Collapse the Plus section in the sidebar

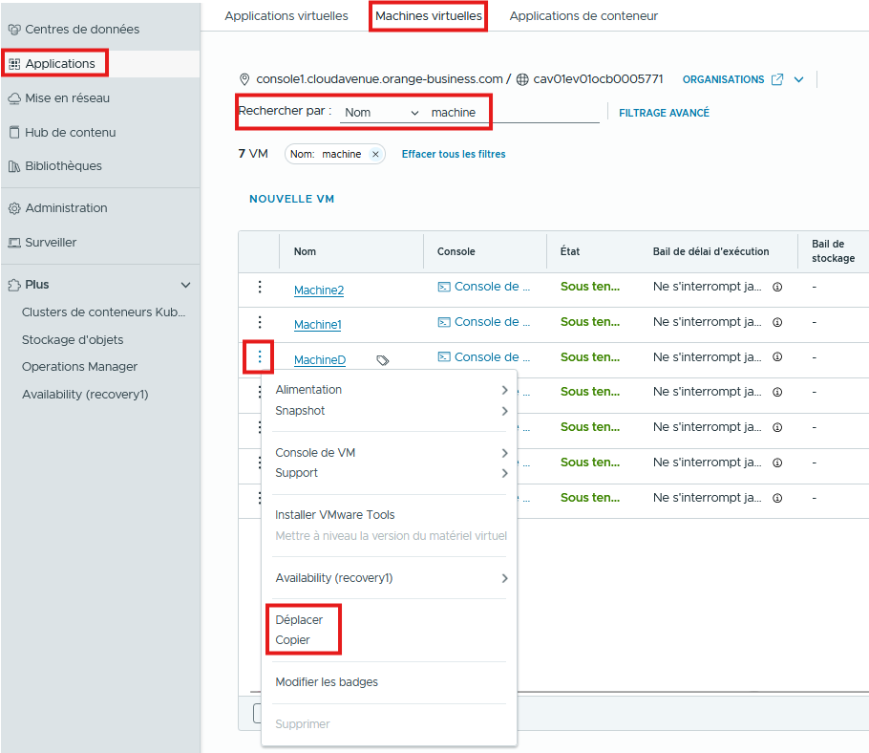tap(185, 285)
